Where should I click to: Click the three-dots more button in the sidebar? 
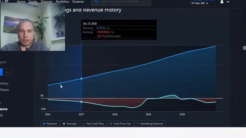pyautogui.click(x=8, y=72)
